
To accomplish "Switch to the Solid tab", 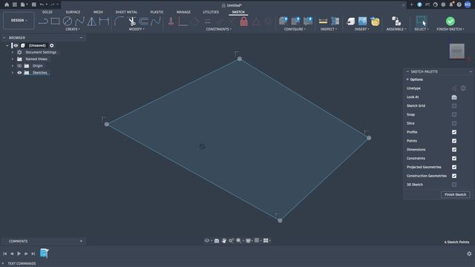I will (47, 12).
